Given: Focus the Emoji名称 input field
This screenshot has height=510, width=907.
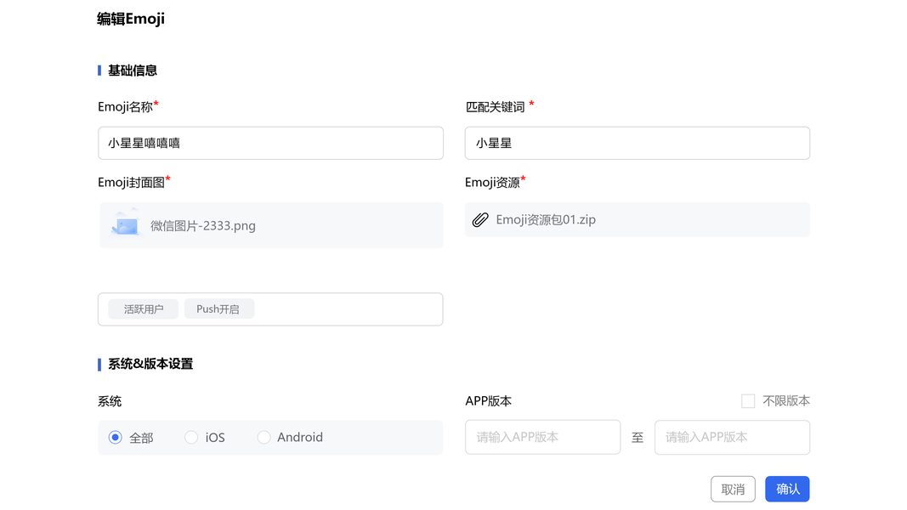Looking at the screenshot, I should tap(270, 144).
